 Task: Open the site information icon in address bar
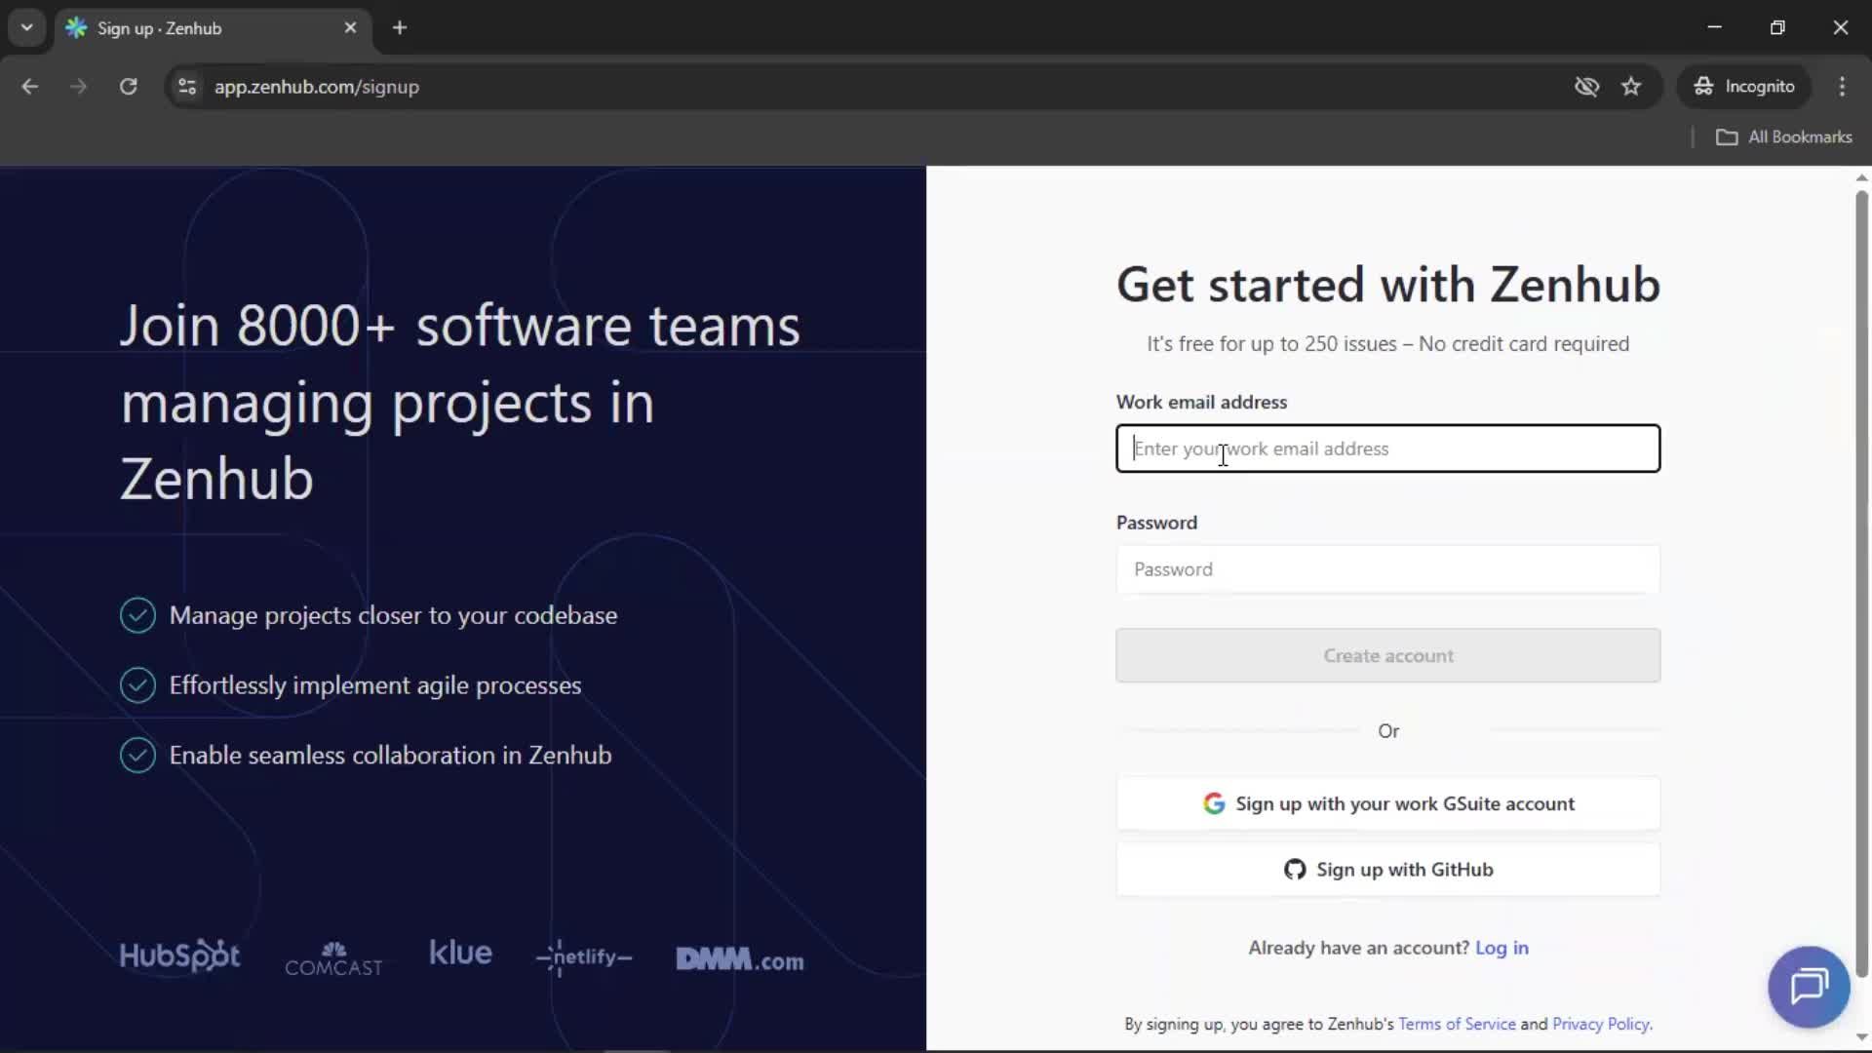click(186, 87)
